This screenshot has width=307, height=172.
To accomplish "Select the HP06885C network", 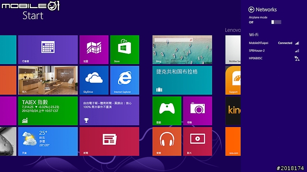I will (274, 58).
